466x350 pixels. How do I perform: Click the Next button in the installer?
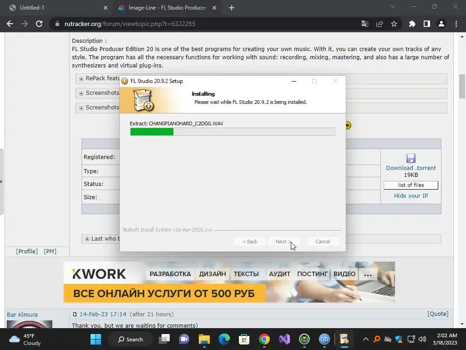tap(283, 242)
